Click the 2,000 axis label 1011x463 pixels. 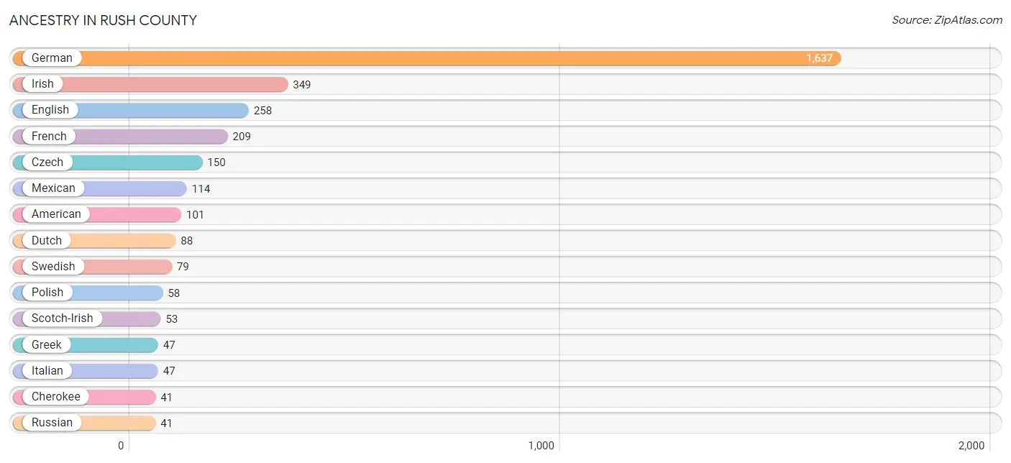[971, 446]
